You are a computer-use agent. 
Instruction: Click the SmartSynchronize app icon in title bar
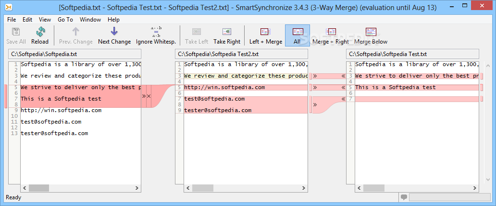[9, 8]
